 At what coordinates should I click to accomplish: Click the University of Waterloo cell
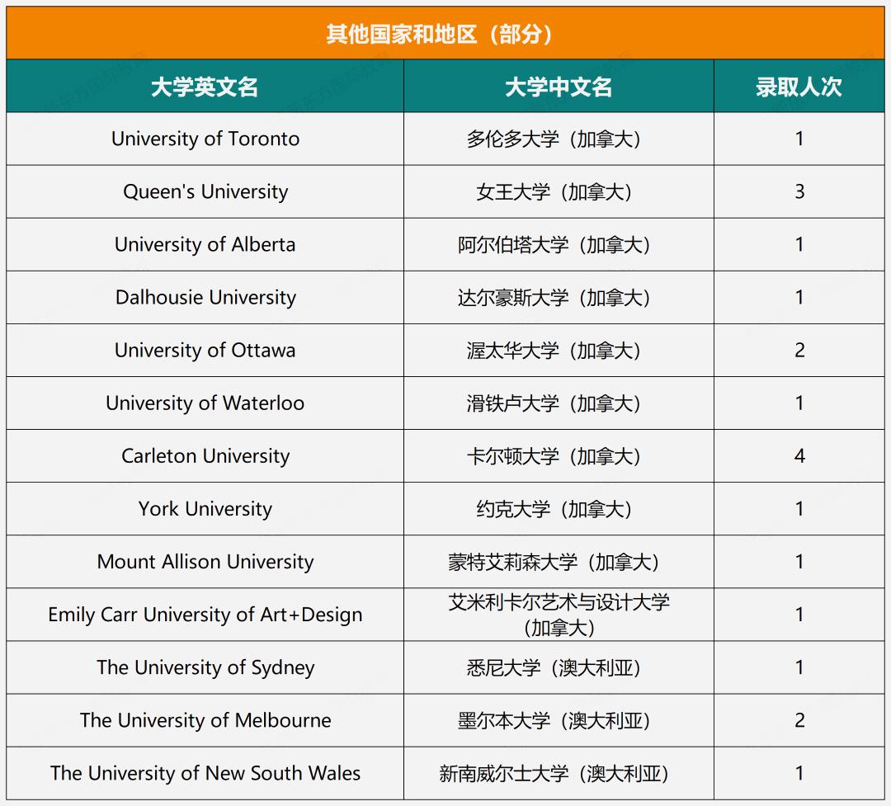pyautogui.click(x=205, y=403)
